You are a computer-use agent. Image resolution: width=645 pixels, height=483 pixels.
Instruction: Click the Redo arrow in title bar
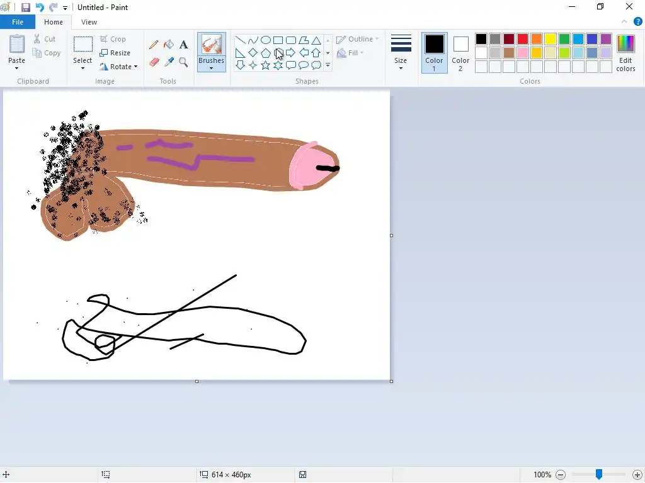(x=53, y=8)
